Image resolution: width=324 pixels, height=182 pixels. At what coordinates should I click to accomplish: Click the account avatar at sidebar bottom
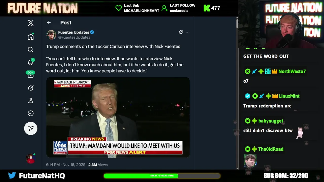31,158
